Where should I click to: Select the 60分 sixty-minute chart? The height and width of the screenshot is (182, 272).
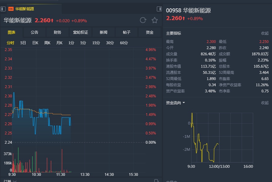tap(124, 43)
